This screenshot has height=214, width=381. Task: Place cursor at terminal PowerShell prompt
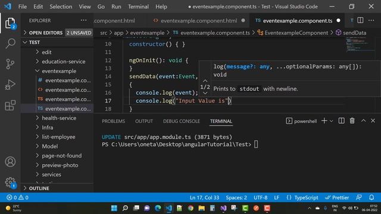click(256, 144)
